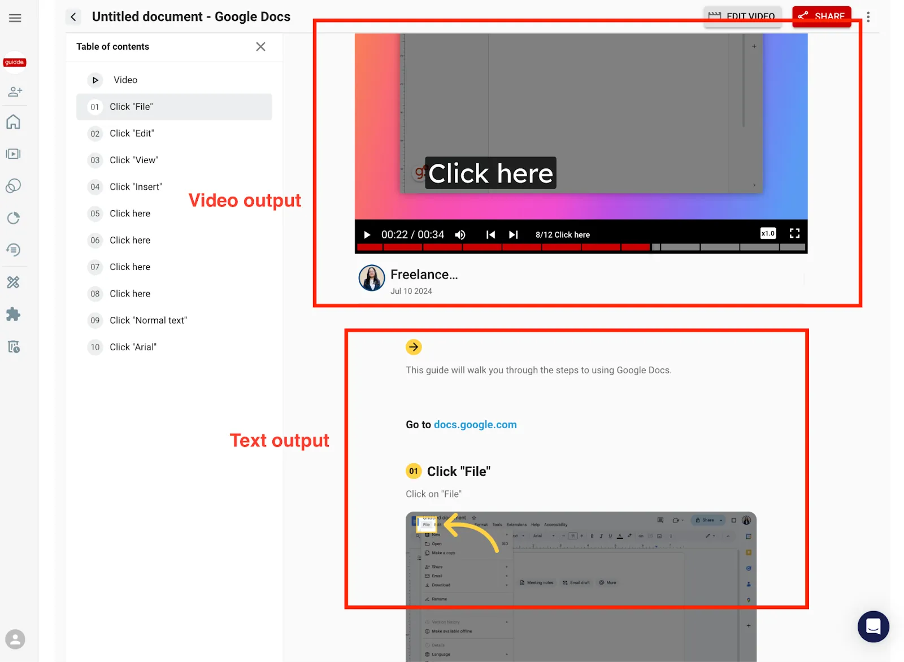904x662 pixels.
Task: Click the Edit Video button
Action: pyautogui.click(x=742, y=16)
